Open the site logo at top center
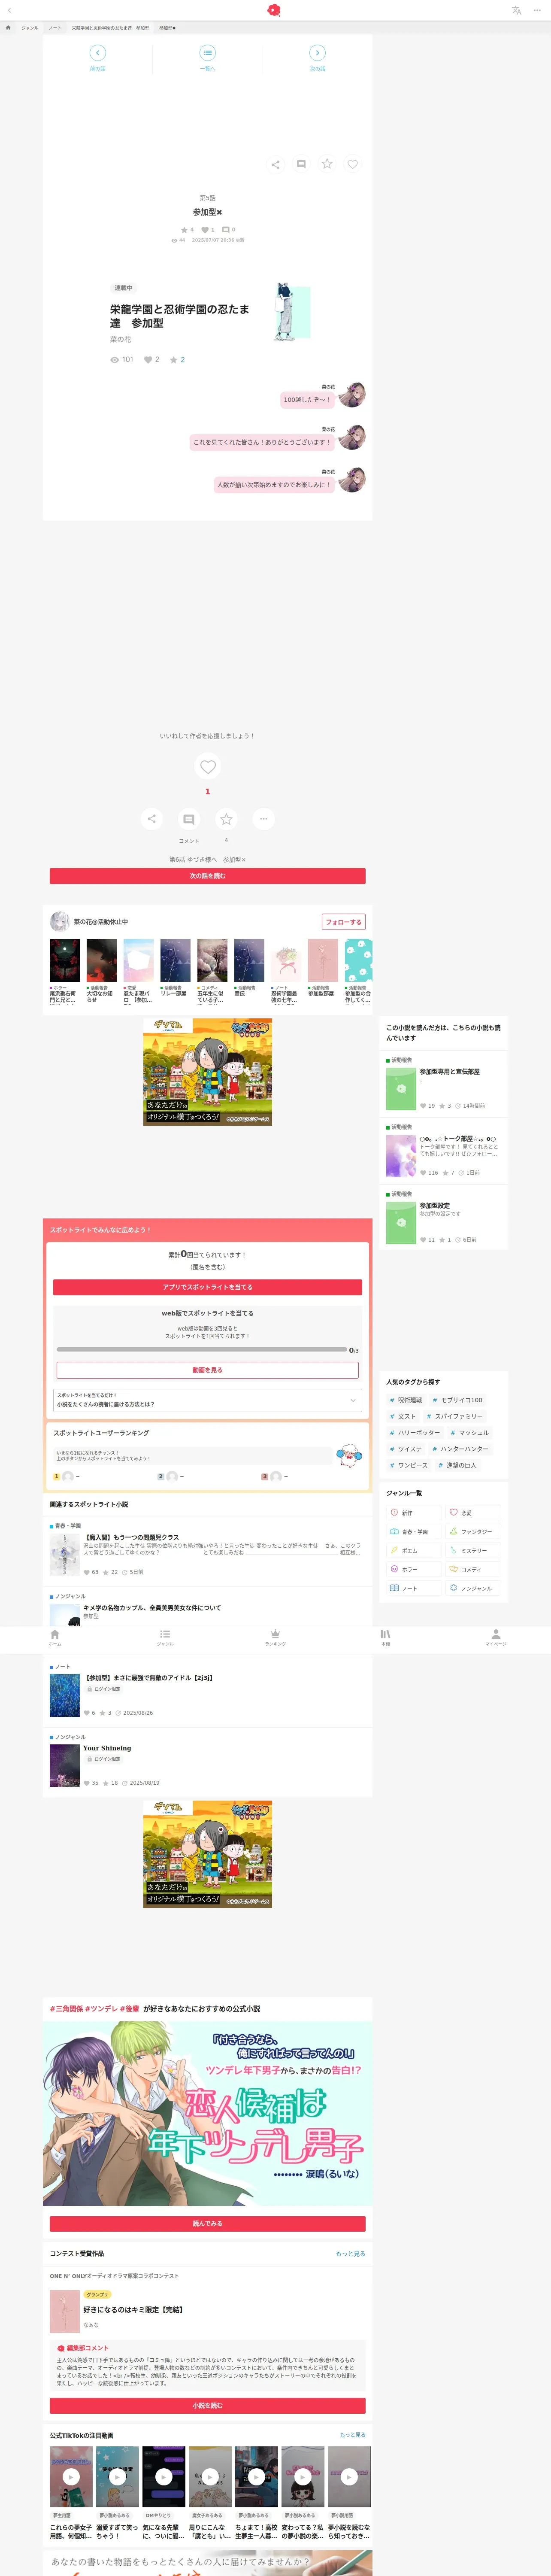 [274, 10]
